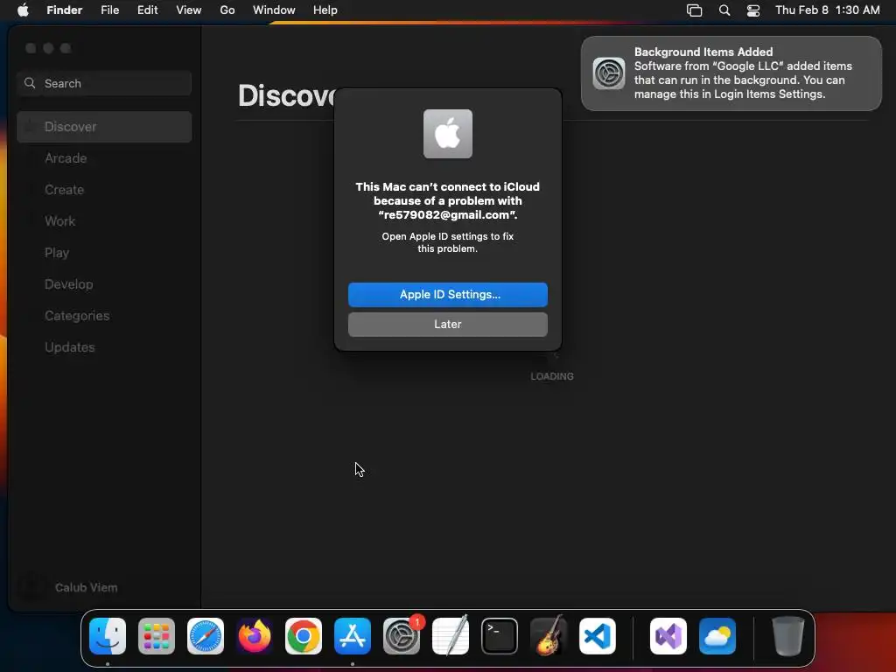The width and height of the screenshot is (896, 672).
Task: Select Discover in App Store sidebar
Action: tap(104, 127)
